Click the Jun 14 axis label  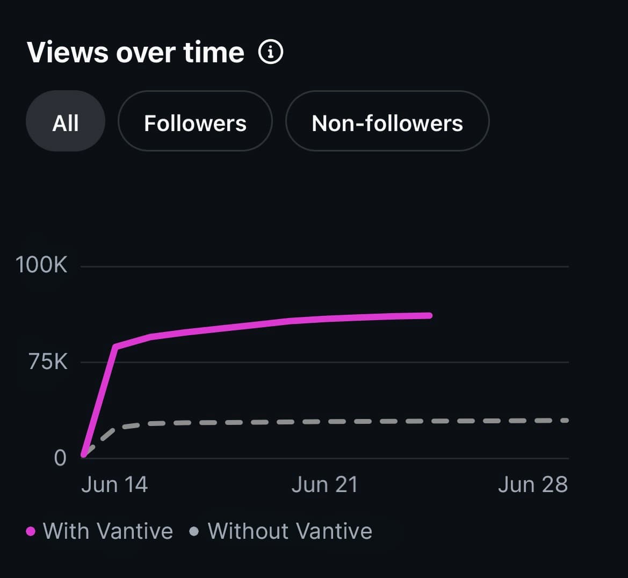[114, 485]
